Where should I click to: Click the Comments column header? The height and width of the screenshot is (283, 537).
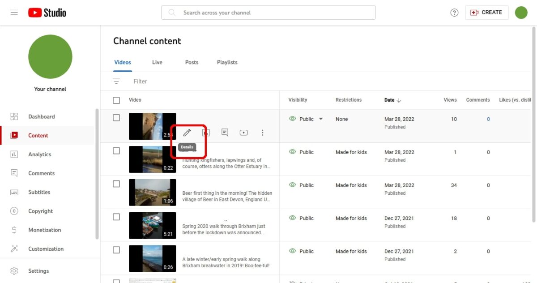[x=478, y=100]
